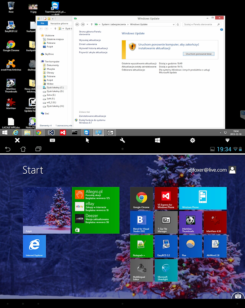The height and width of the screenshot is (308, 245).
Task: Open the blue Visual Studio taskbar icon
Action: [x=51, y=133]
